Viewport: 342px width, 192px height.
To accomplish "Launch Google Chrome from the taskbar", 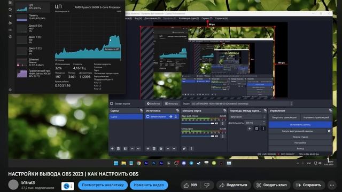I will tap(138, 163).
